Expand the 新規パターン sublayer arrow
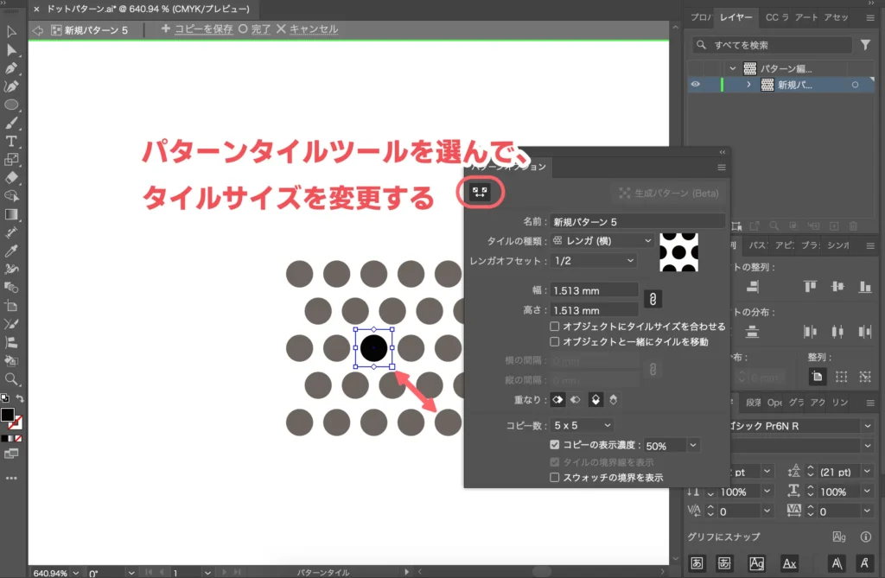885x578 pixels. (x=748, y=85)
